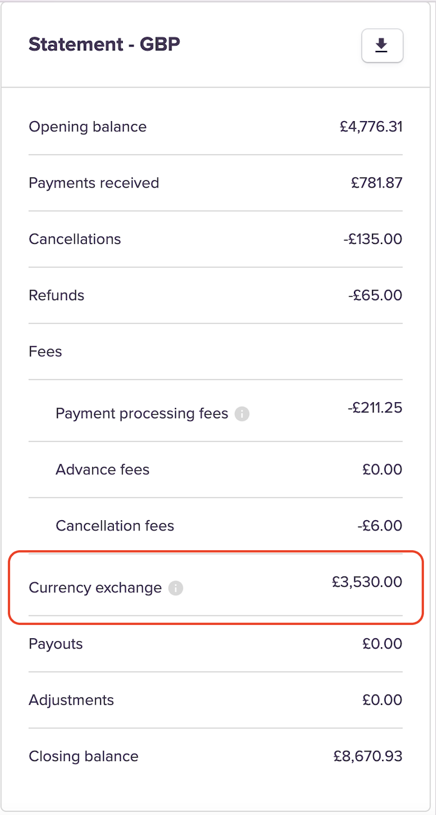Click the -£211.25 processing fees amount

(x=374, y=408)
